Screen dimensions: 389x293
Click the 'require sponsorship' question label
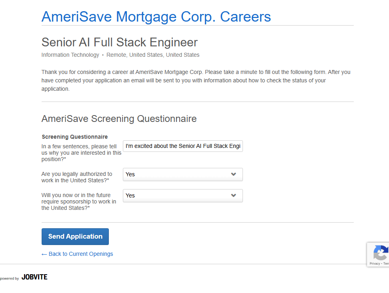pyautogui.click(x=79, y=202)
